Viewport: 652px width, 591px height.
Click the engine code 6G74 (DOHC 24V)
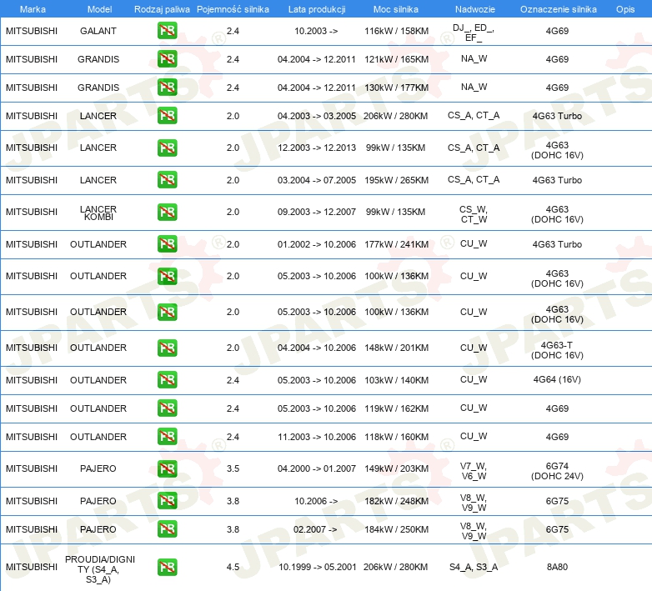[557, 471]
